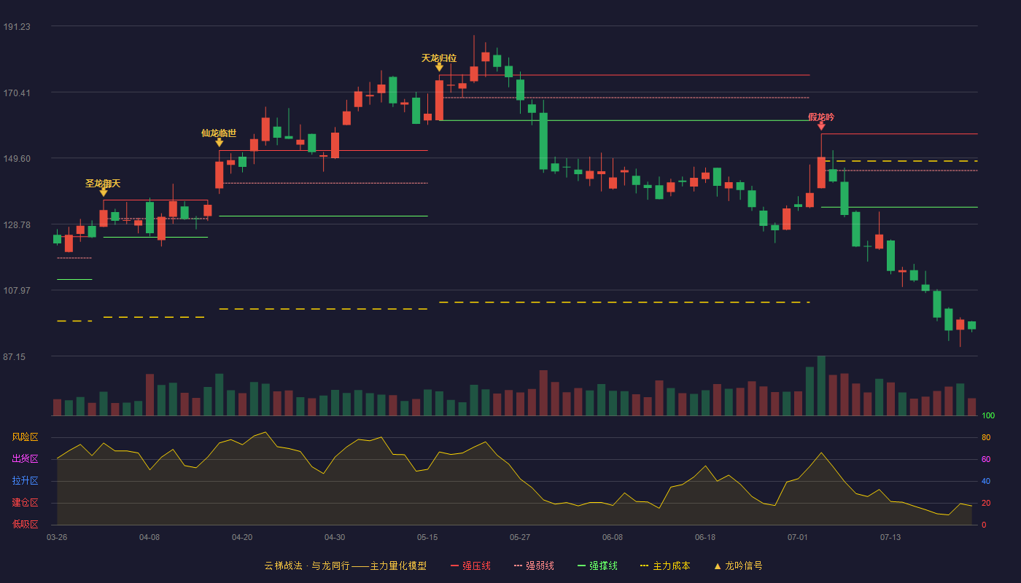Toggle the 龙吟信号 legend entry
The image size is (1021, 583).
738,566
